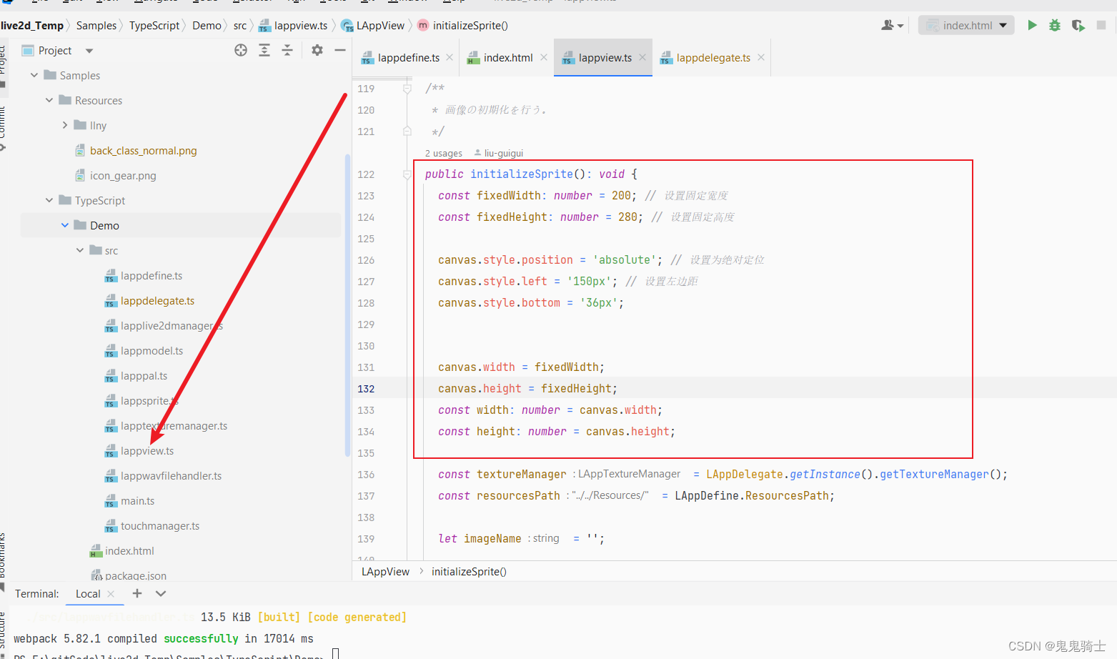Open main.ts file

tap(137, 501)
